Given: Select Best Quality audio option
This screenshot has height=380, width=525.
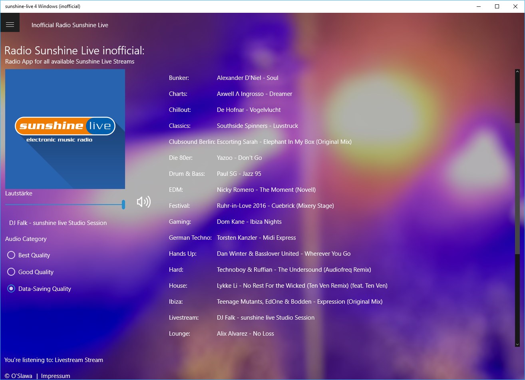Looking at the screenshot, I should point(28,255).
